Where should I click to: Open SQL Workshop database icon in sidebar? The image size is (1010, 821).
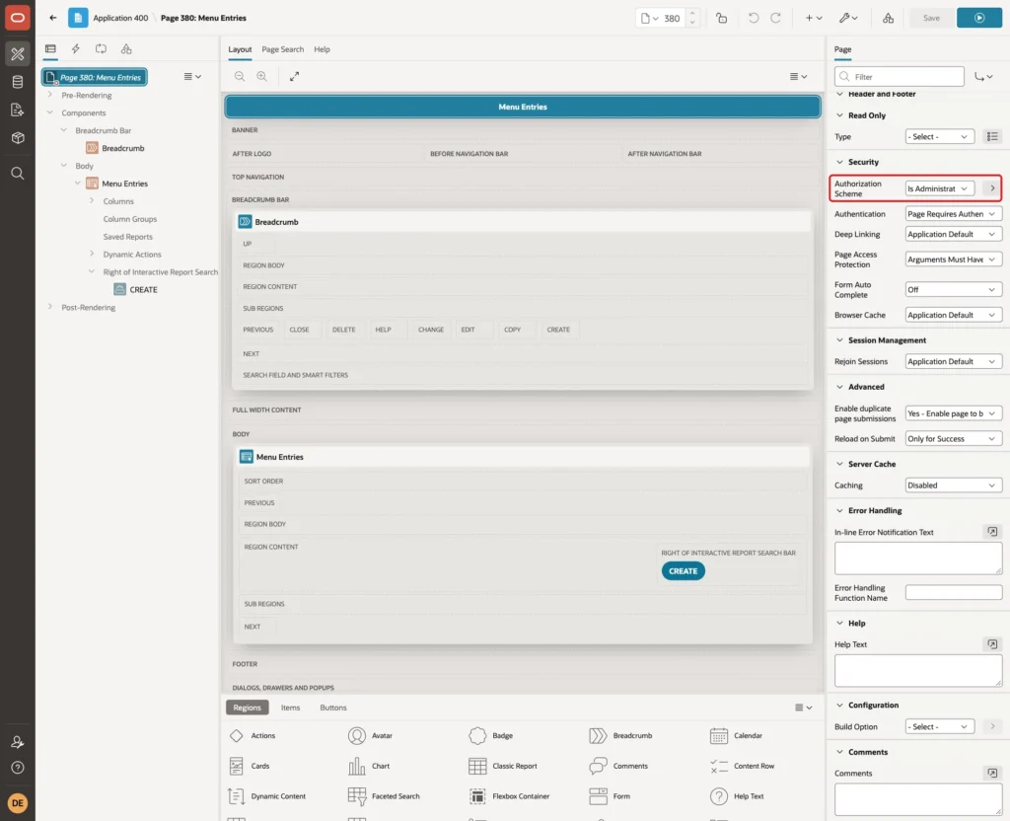point(18,82)
